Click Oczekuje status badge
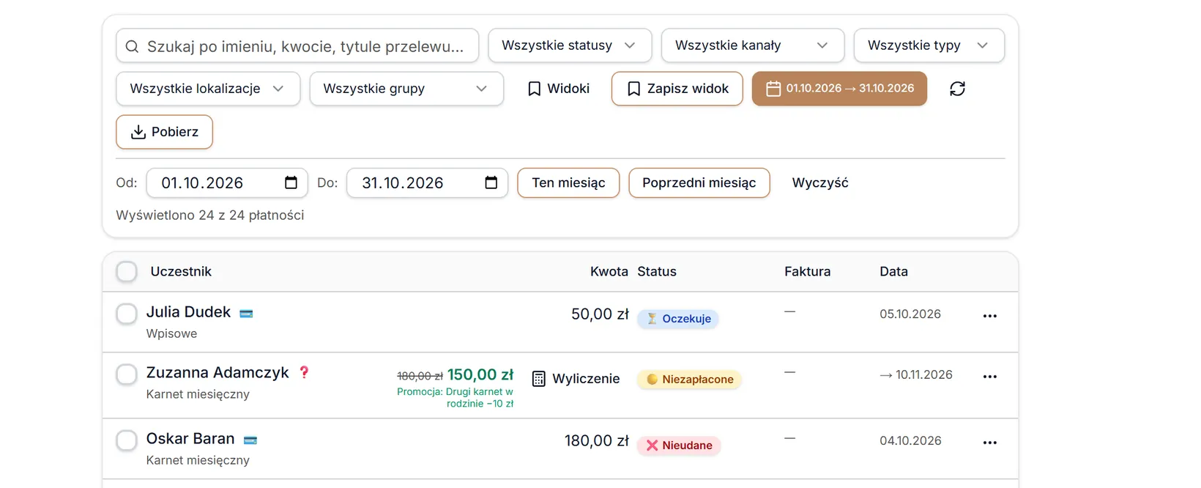 click(x=678, y=319)
